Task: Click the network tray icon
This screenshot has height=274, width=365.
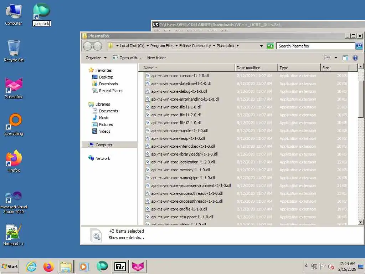Action: click(314, 266)
